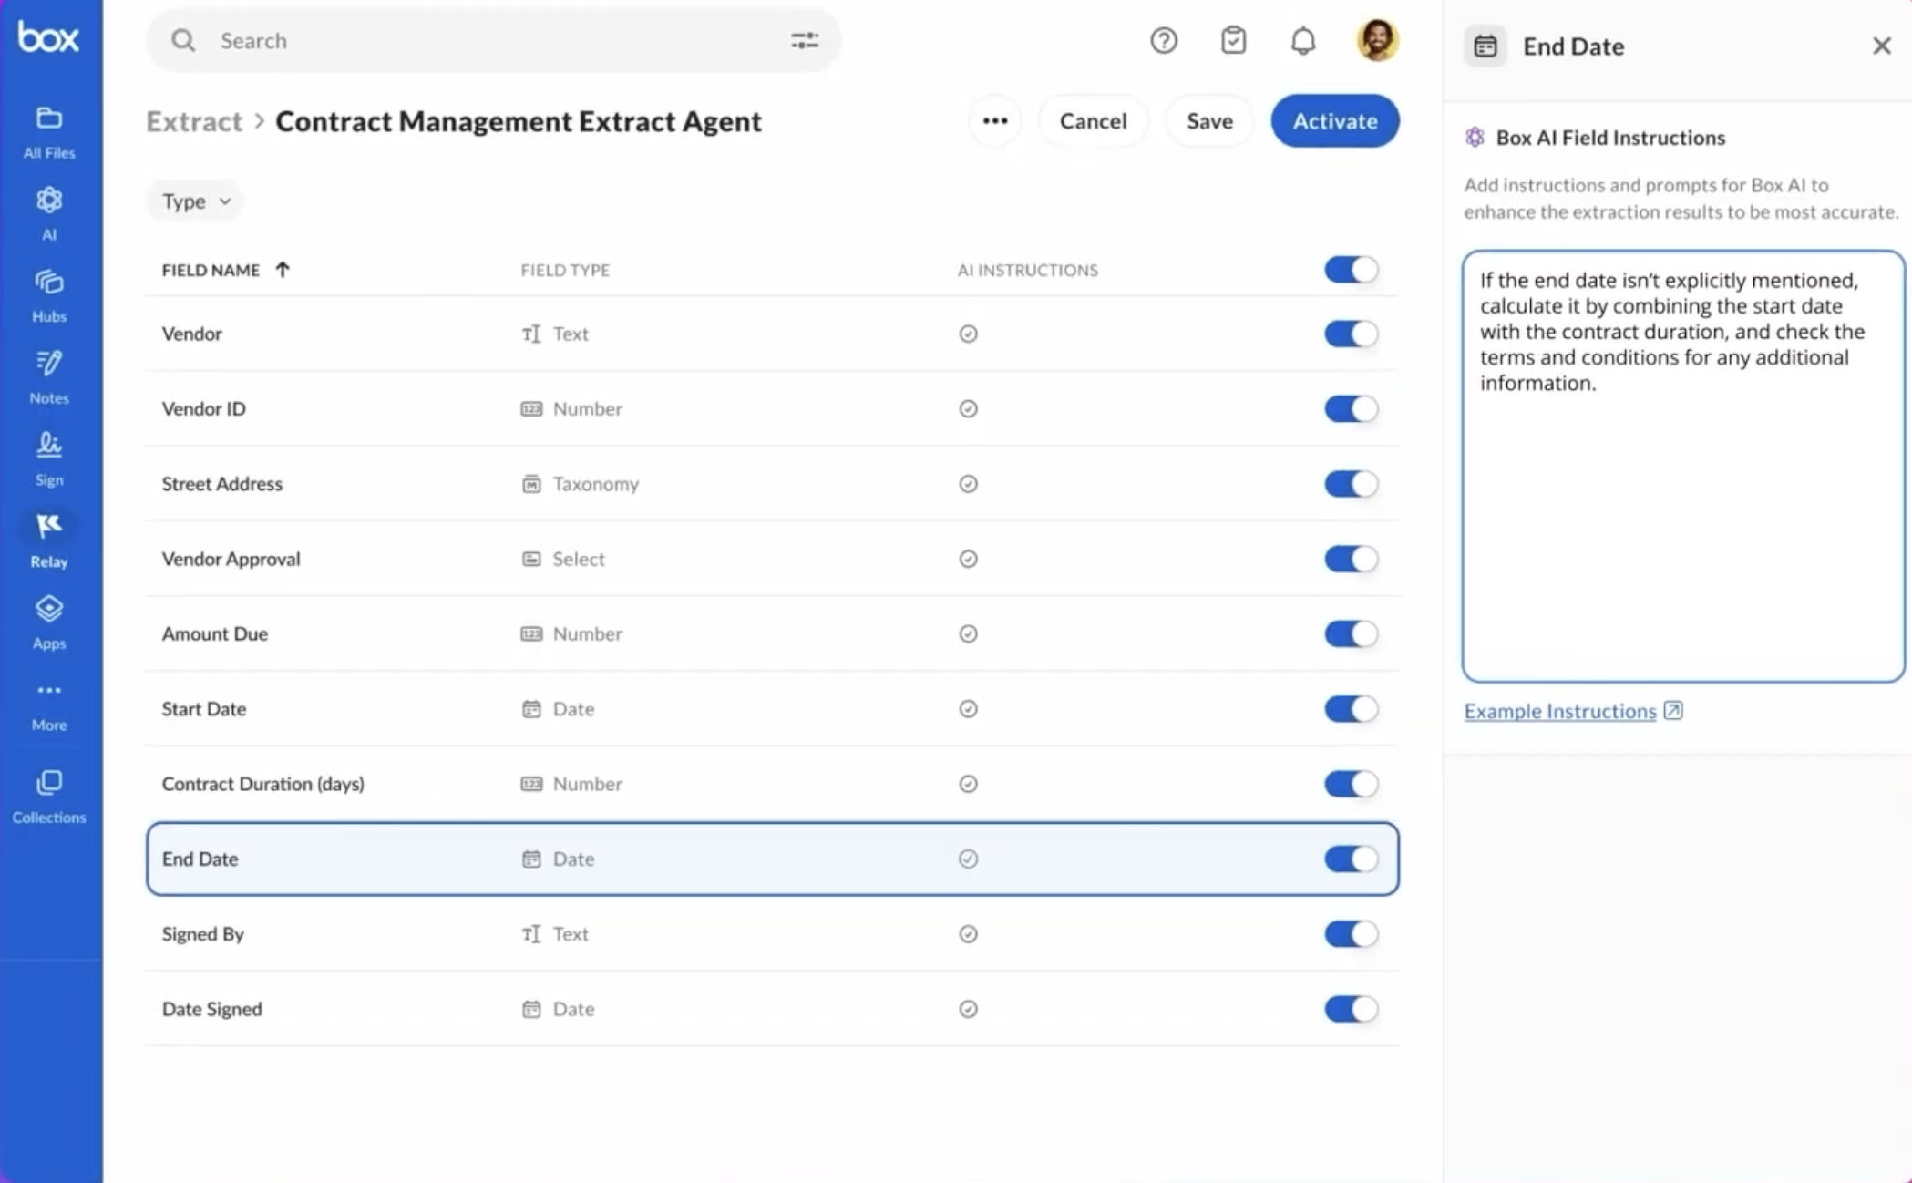The width and height of the screenshot is (1912, 1183).
Task: Select the Start Date row
Action: click(x=772, y=709)
